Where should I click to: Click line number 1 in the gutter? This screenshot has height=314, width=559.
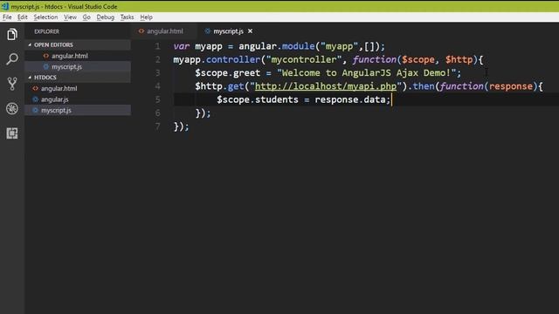click(157, 46)
